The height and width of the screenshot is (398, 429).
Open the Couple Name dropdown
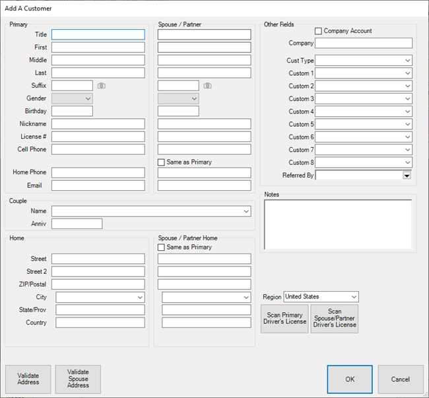click(x=246, y=211)
